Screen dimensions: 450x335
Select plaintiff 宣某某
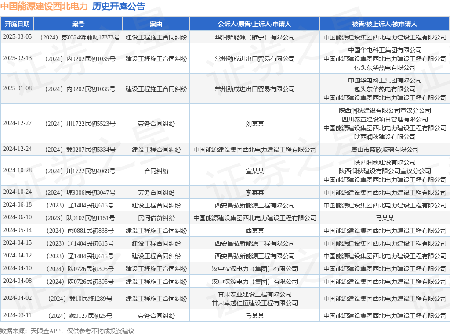(x=254, y=171)
